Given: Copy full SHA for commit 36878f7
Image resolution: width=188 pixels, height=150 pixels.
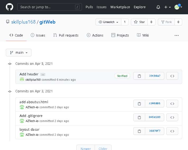Looking at the screenshot, I should (139, 131).
